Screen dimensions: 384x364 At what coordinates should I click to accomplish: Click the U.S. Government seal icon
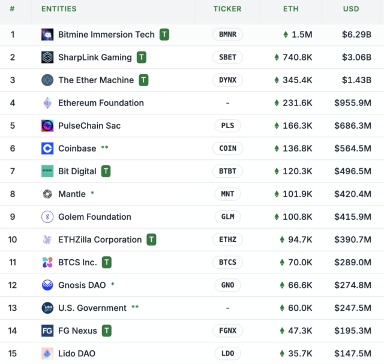point(47,308)
